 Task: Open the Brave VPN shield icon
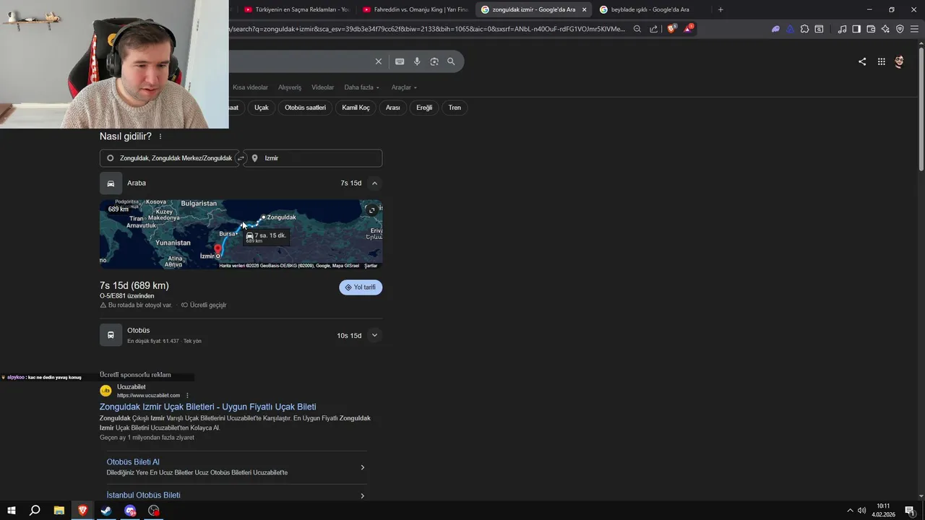900,29
